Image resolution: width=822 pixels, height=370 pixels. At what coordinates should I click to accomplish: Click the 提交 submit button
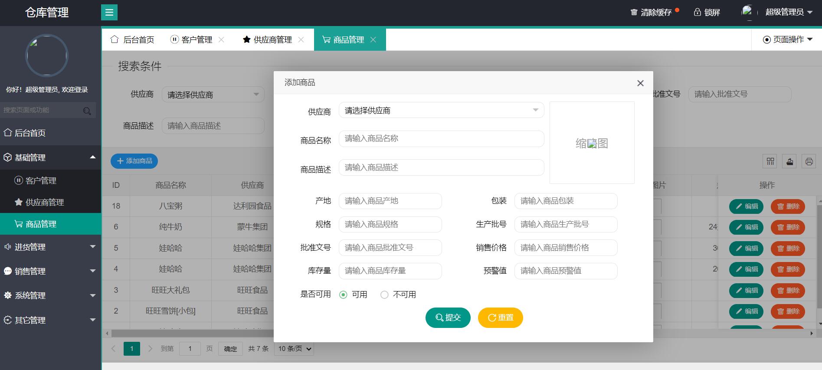point(448,318)
